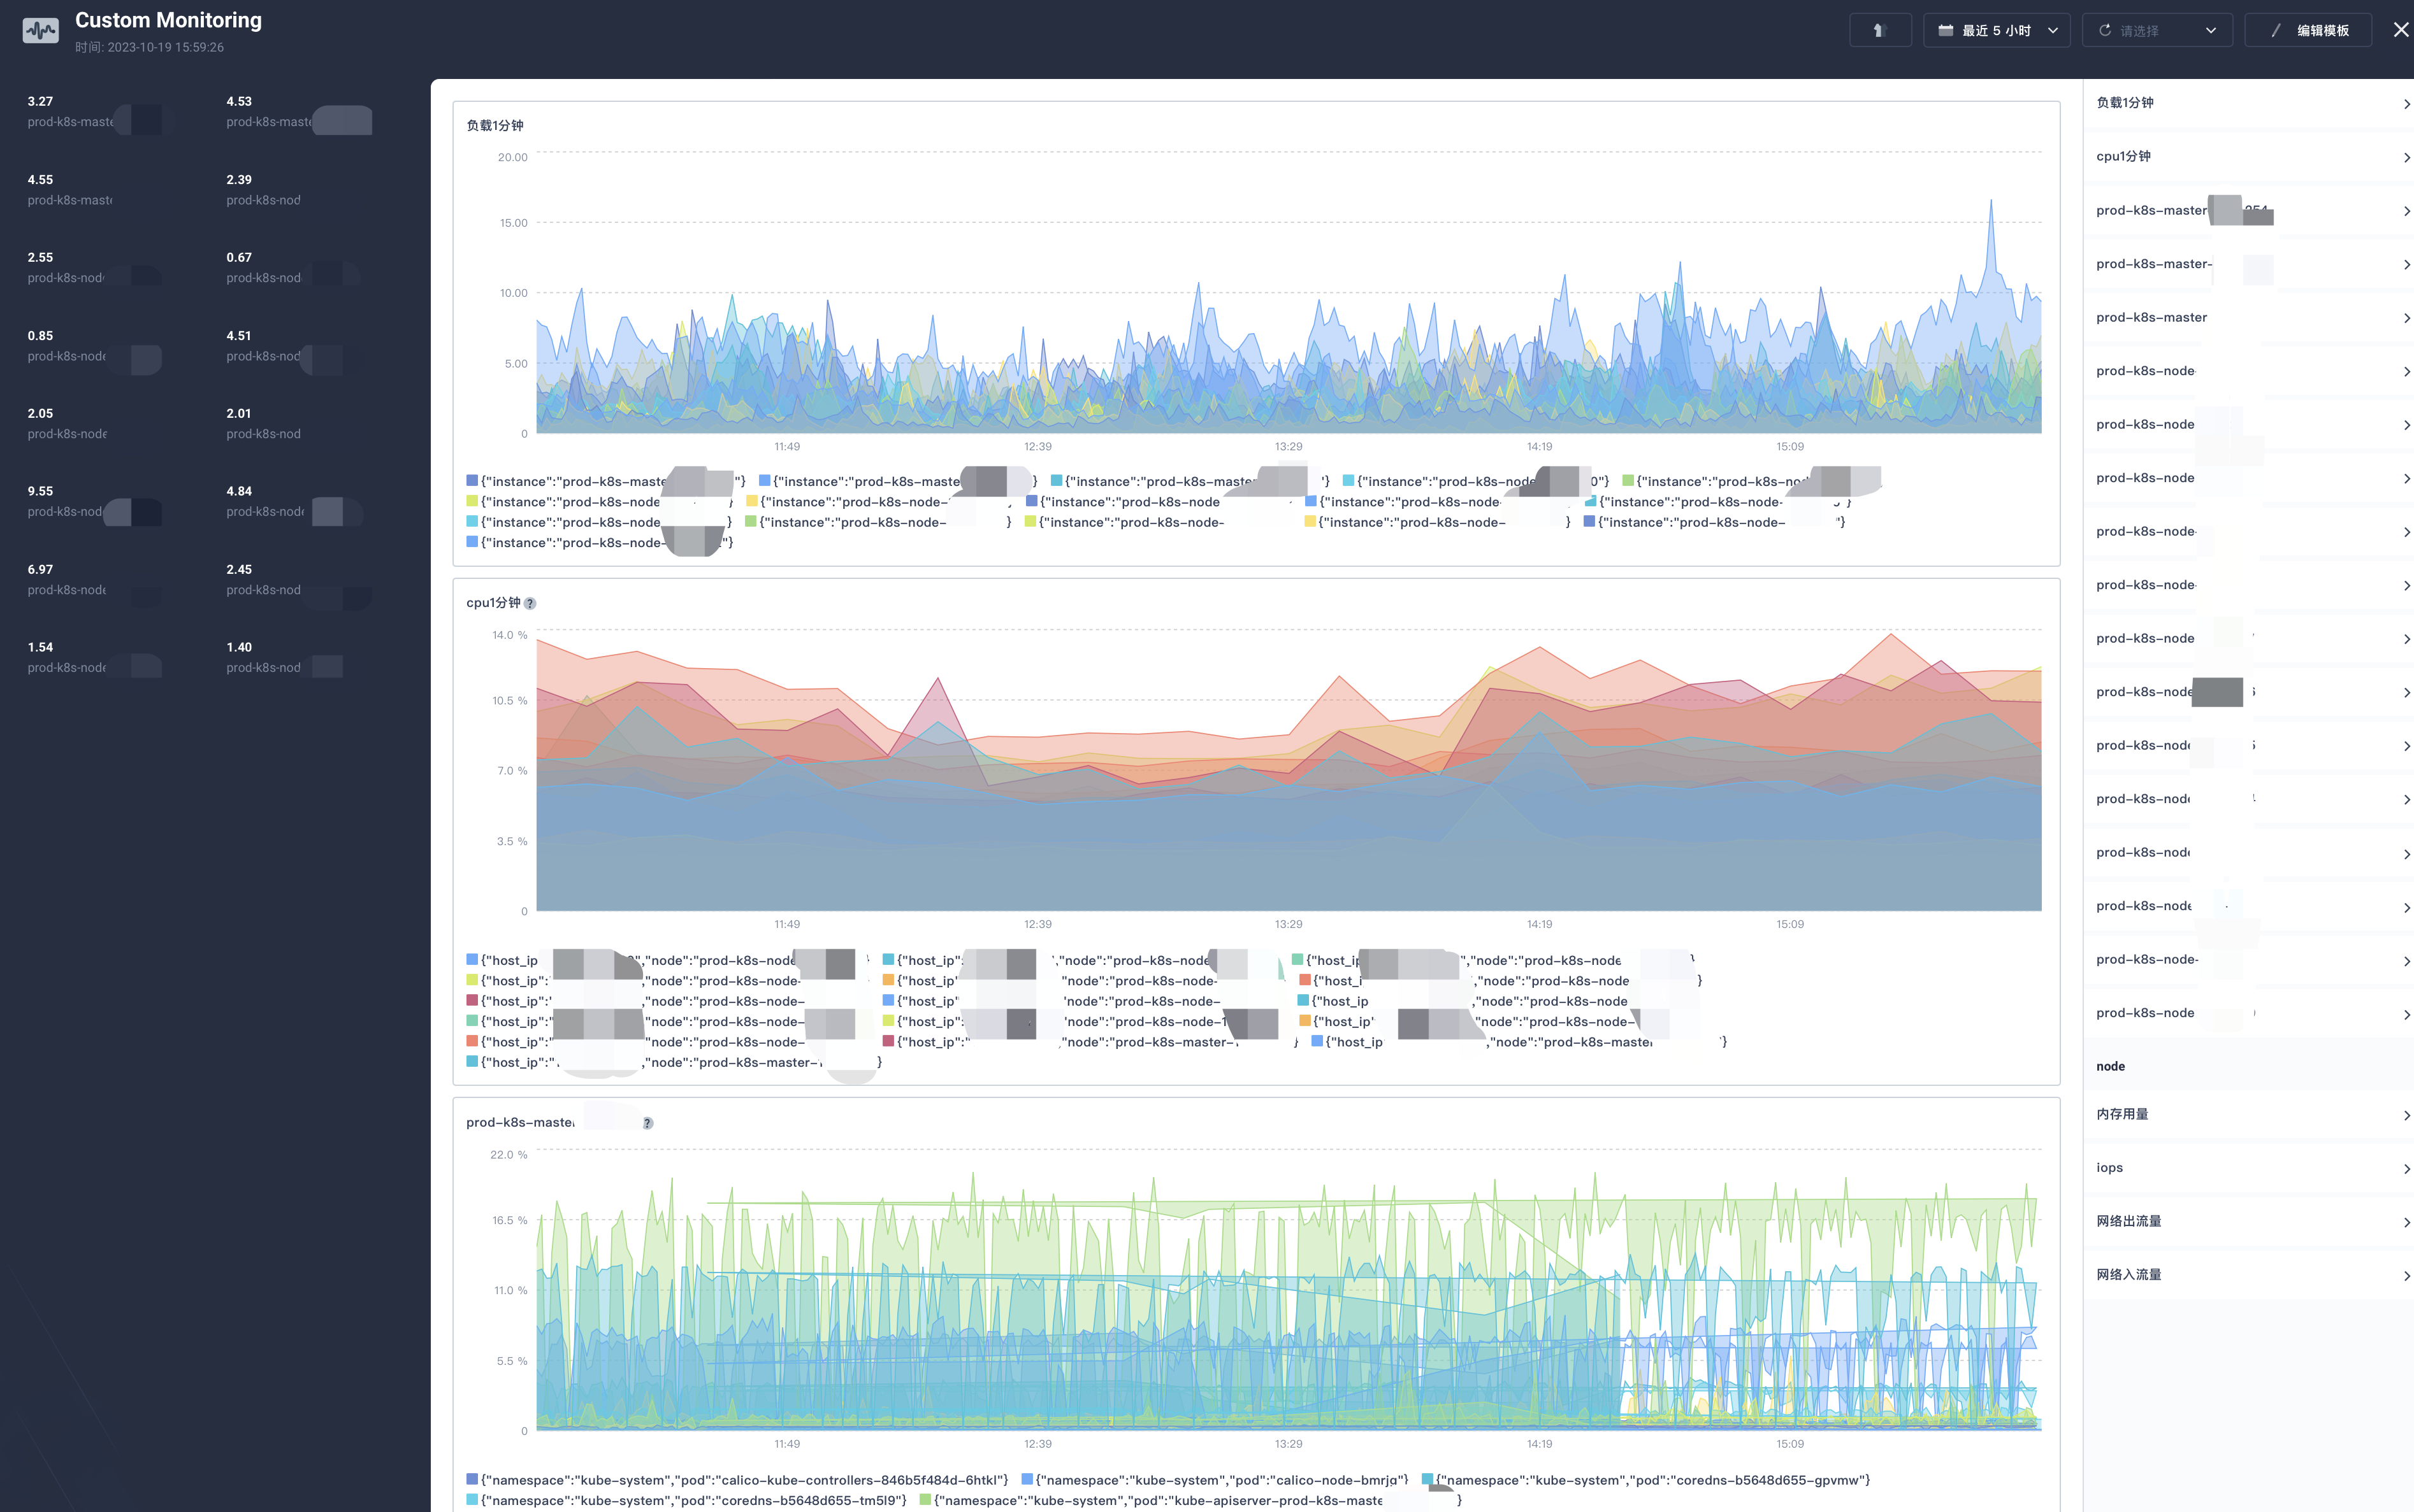Click help icon beside prod-k8s-master chart title

click(x=647, y=1123)
